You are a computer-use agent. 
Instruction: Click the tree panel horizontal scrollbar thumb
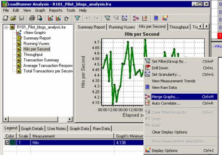[x=33, y=119]
